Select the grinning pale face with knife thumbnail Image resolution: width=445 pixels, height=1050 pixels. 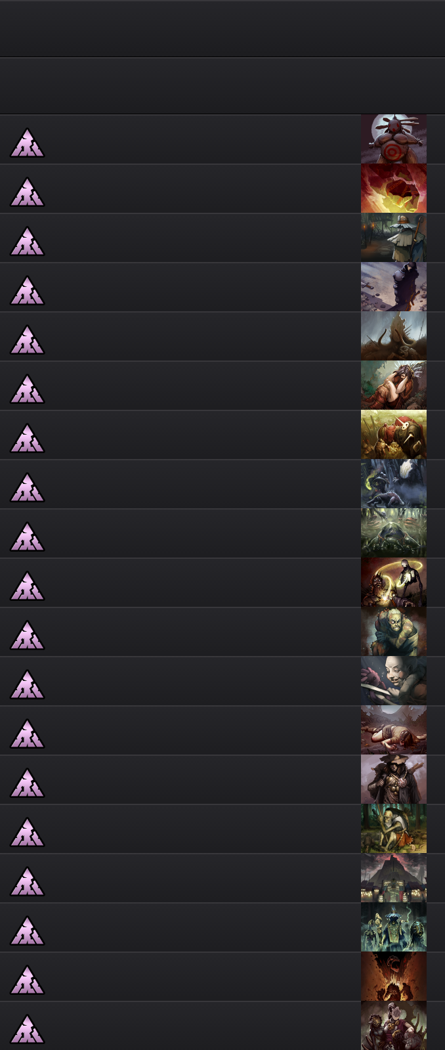394,681
